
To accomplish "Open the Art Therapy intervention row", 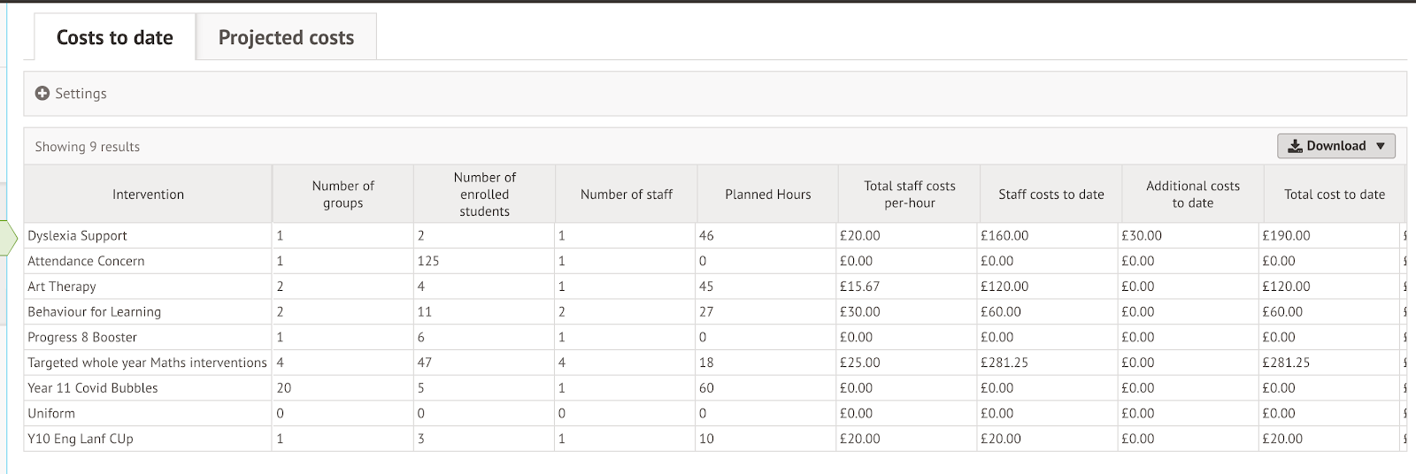I will click(x=61, y=287).
